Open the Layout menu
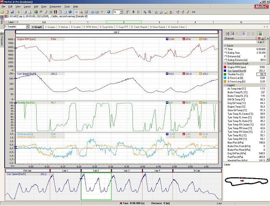This screenshot has width=270, height=206. tap(27, 7)
